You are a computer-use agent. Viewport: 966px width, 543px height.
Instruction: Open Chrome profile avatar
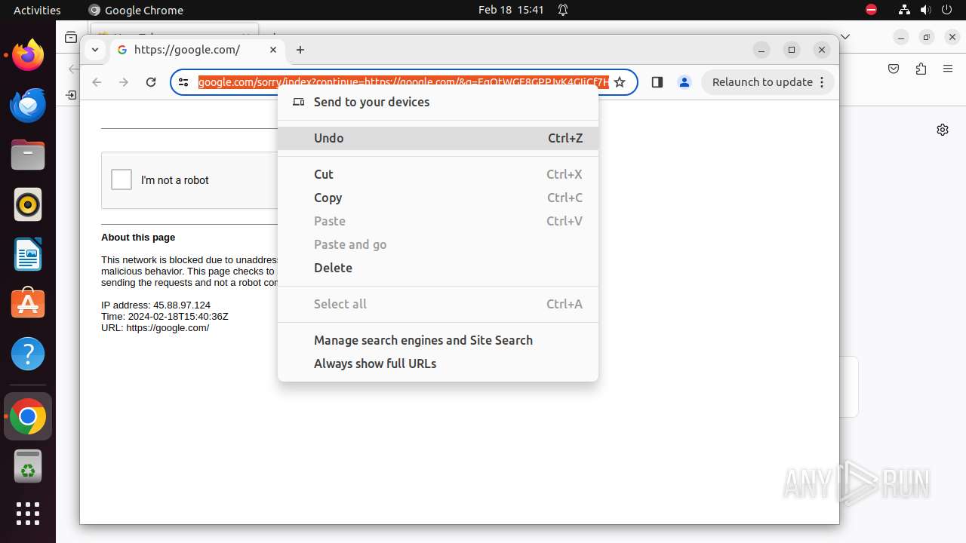click(x=685, y=82)
